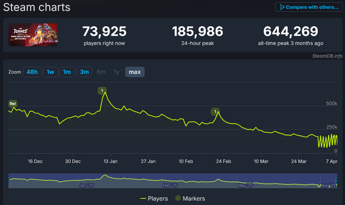
Task: Click the Rel release marker on chart
Action: tap(13, 104)
